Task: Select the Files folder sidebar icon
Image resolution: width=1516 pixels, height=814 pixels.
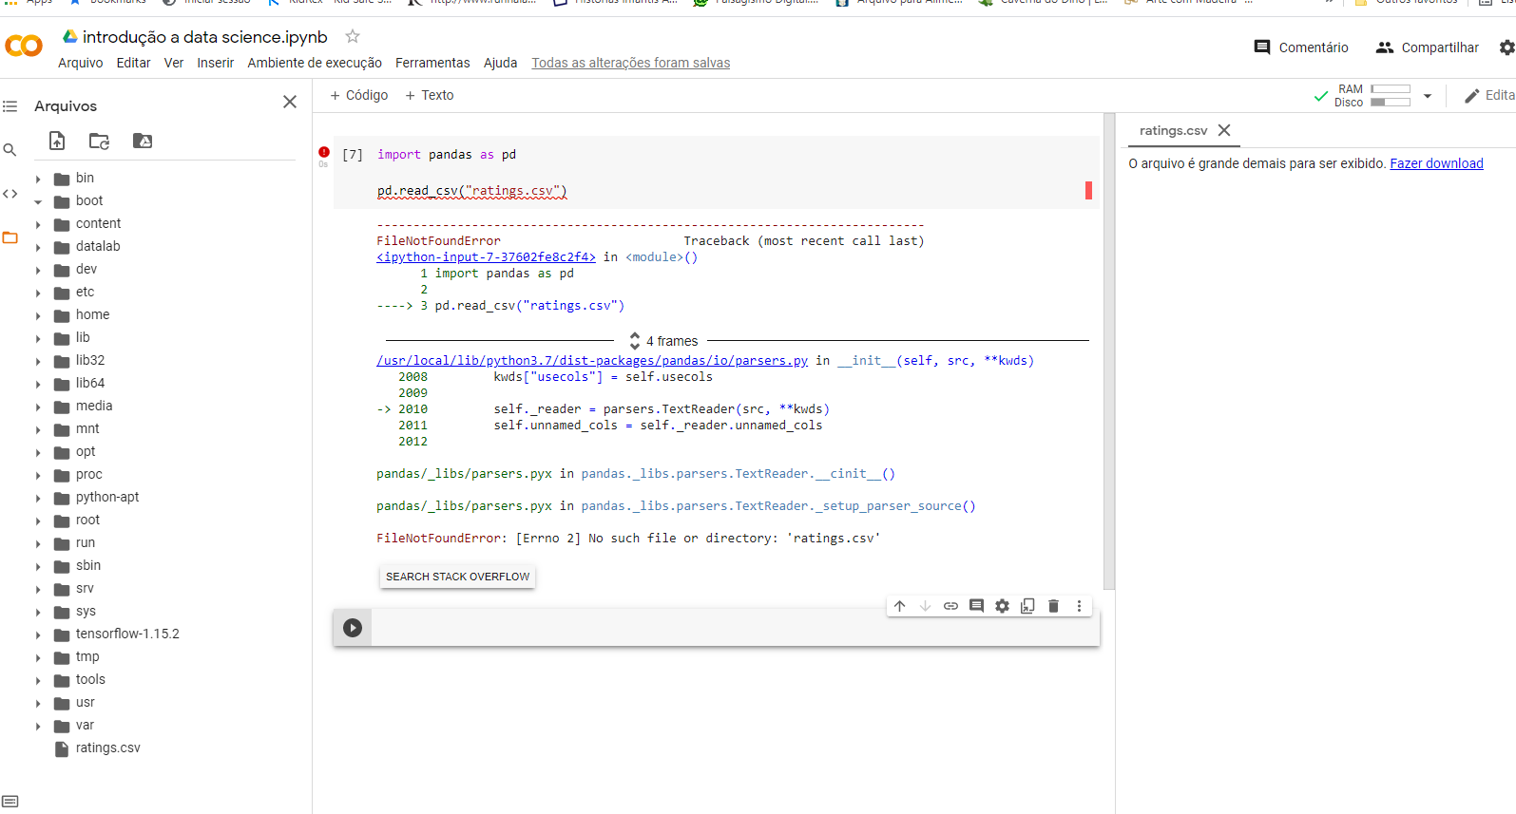Action: (10, 237)
